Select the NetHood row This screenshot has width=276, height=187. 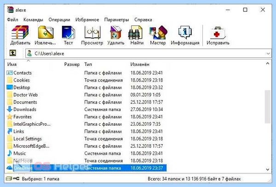pyautogui.click(x=86, y=161)
